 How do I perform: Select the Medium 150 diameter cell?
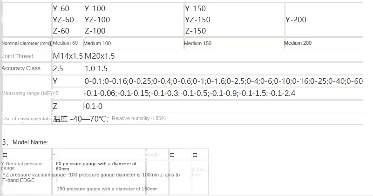coord(234,43)
